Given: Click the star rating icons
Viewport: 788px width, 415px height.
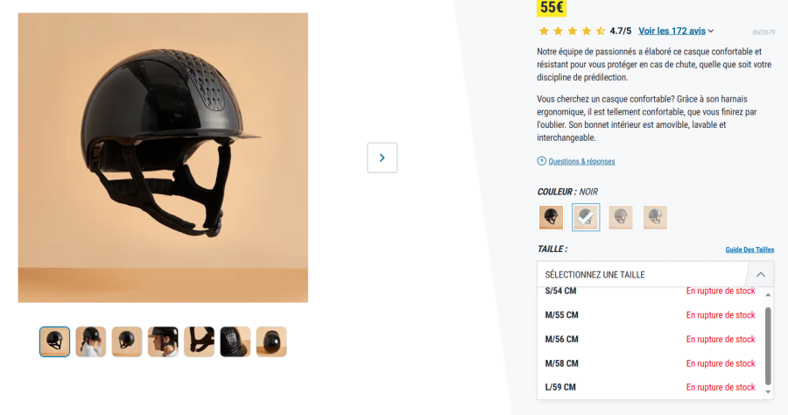Looking at the screenshot, I should pyautogui.click(x=572, y=32).
